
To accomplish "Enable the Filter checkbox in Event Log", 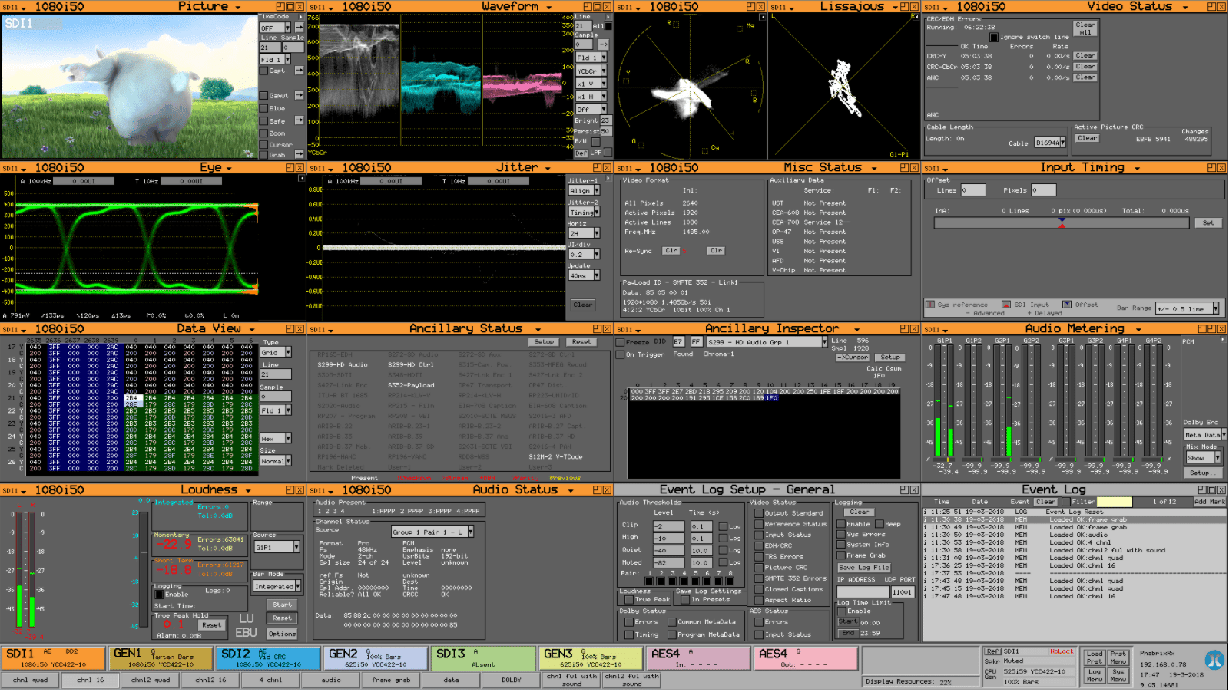I will coord(1066,502).
